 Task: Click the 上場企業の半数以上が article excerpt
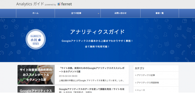click(92, 81)
